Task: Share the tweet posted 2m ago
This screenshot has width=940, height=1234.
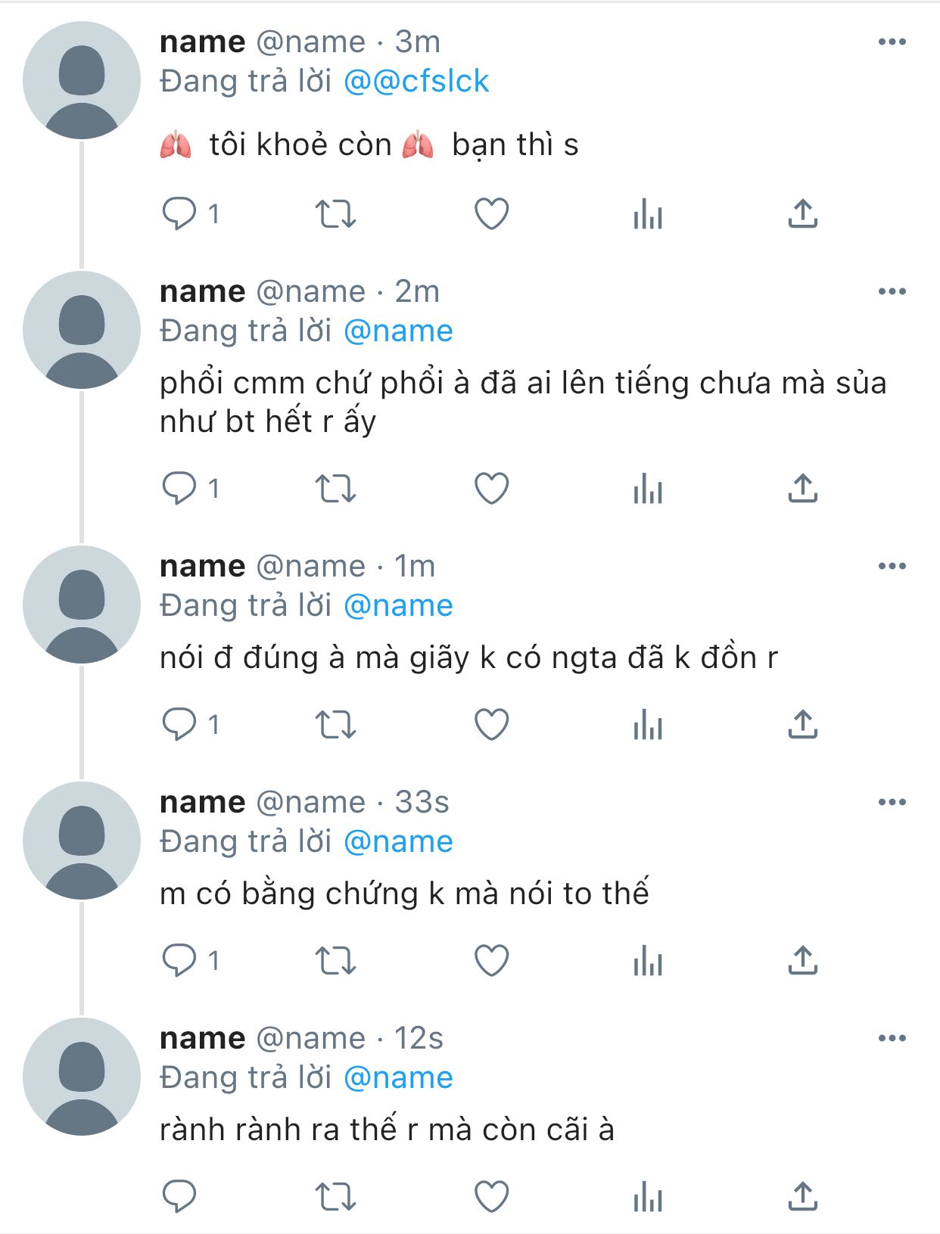Action: [x=802, y=489]
